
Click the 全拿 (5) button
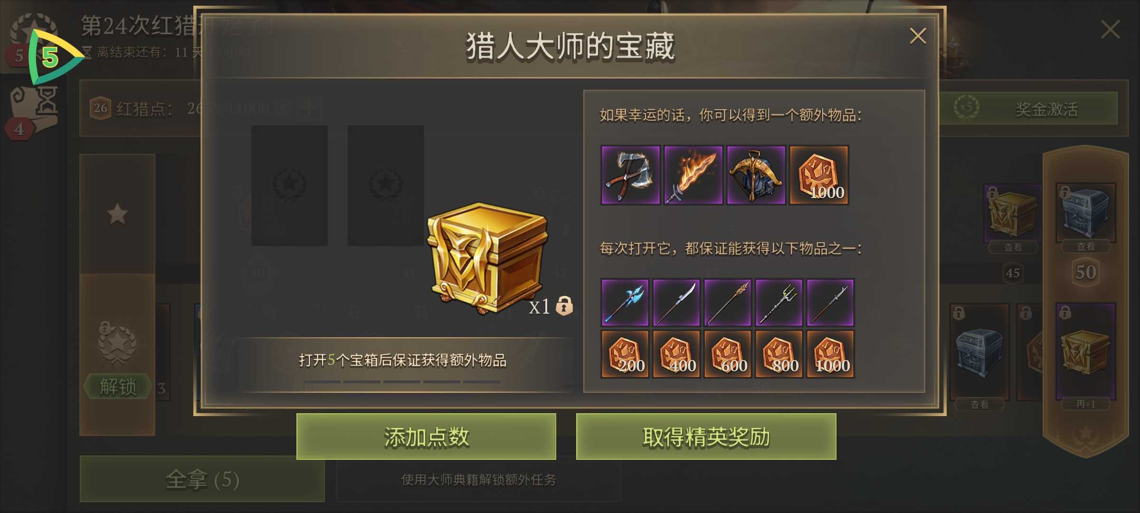(202, 479)
